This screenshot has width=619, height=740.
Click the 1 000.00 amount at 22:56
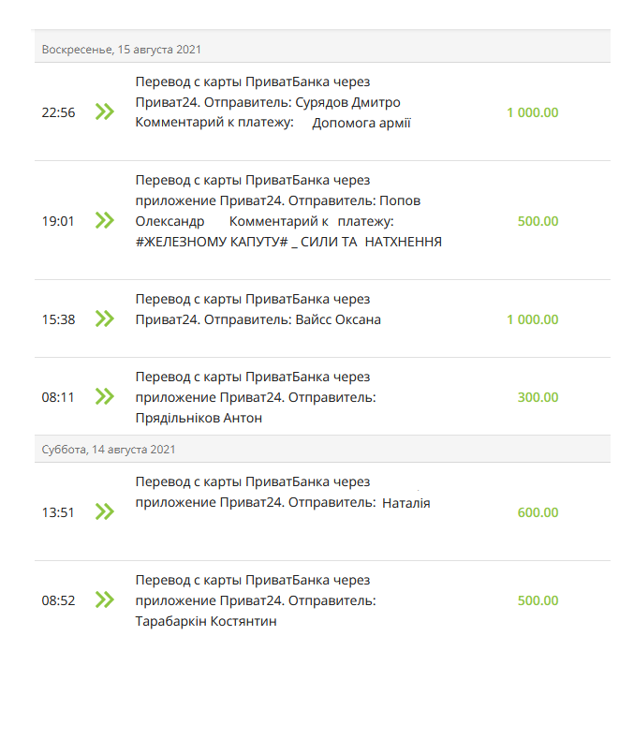coord(533,112)
